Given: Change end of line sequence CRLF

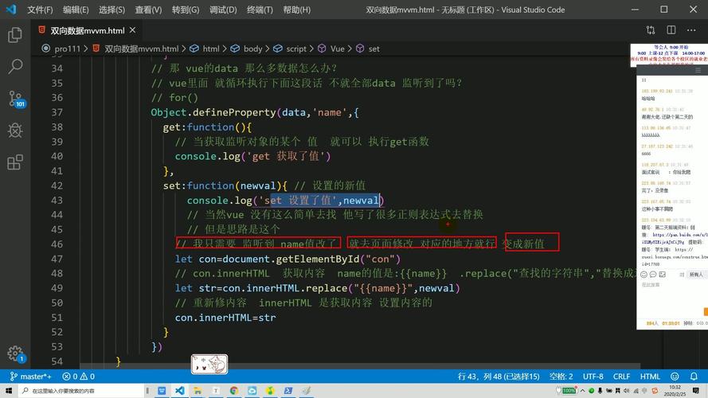Looking at the screenshot, I should (x=621, y=377).
